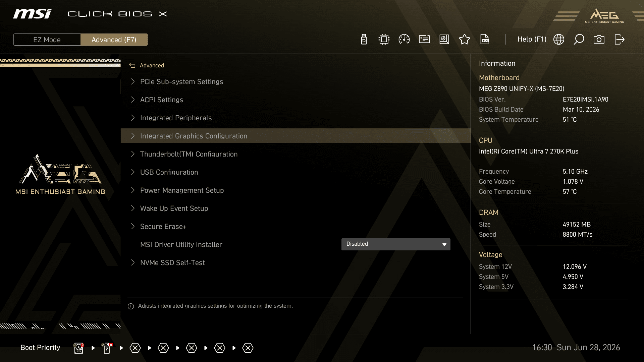Image resolution: width=644 pixels, height=362 pixels.
Task: Click motherboard name MEG Z890 UNIFY-X (MS-7E20)
Action: [x=522, y=89]
